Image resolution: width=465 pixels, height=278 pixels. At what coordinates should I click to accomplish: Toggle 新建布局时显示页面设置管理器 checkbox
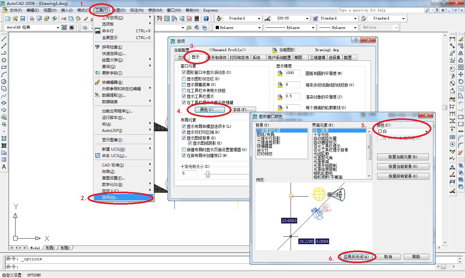pos(184,150)
